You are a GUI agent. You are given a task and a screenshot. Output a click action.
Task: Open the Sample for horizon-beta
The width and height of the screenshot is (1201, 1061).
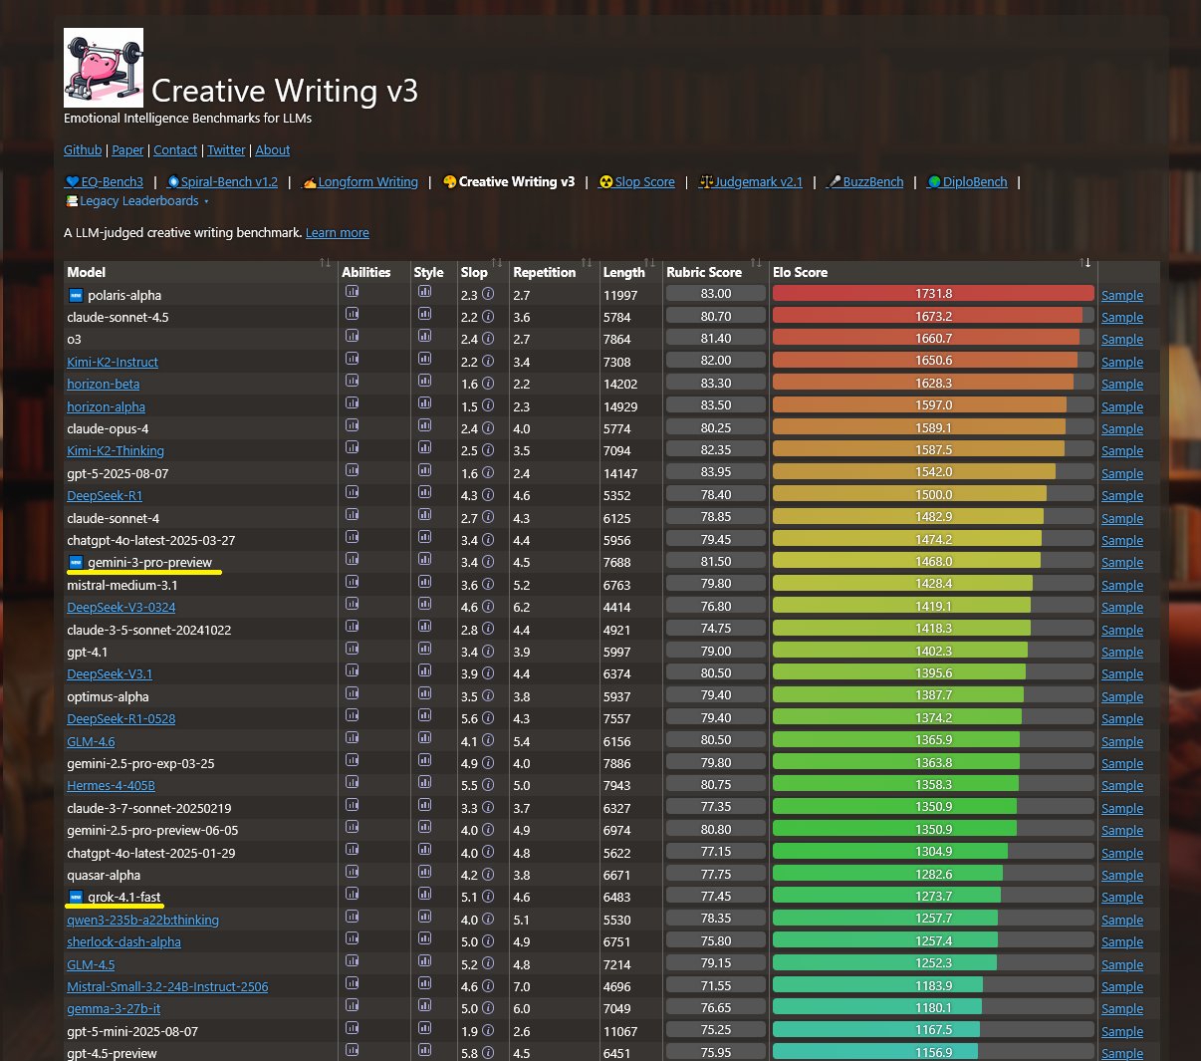(1121, 385)
